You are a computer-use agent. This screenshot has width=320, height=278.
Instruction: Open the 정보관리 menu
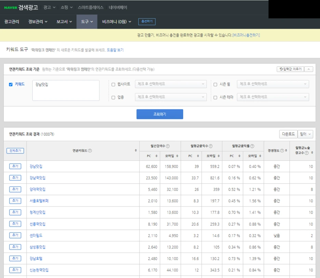coord(38,21)
